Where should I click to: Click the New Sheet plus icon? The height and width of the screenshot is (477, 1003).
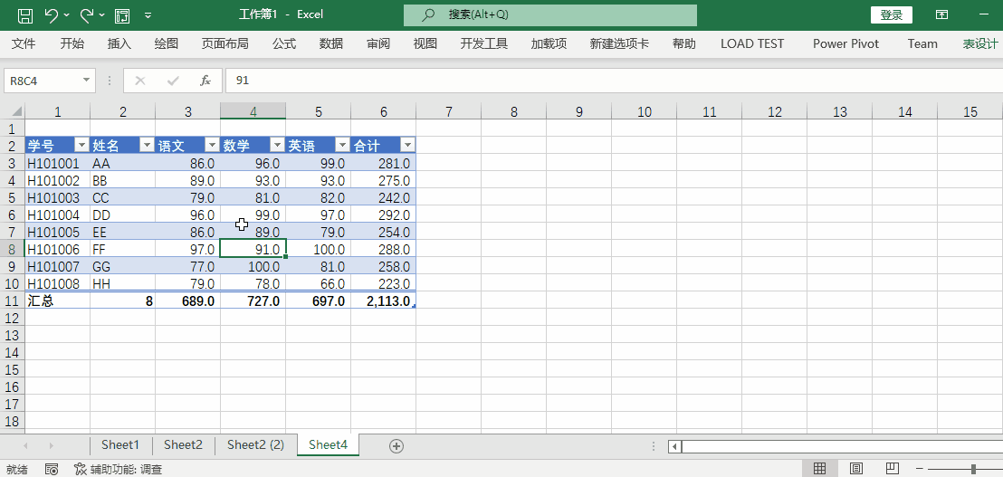click(396, 446)
